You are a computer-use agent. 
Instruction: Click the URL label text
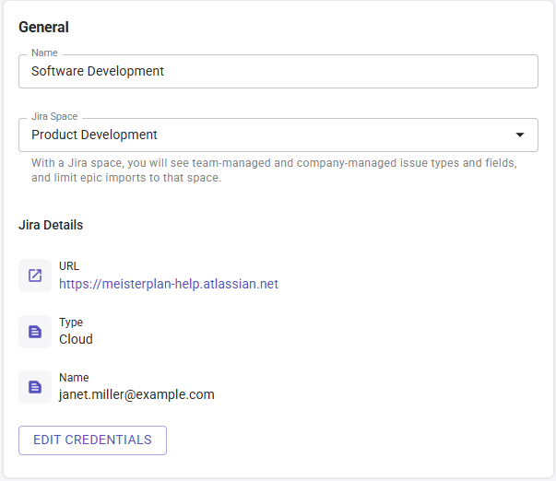(x=69, y=266)
